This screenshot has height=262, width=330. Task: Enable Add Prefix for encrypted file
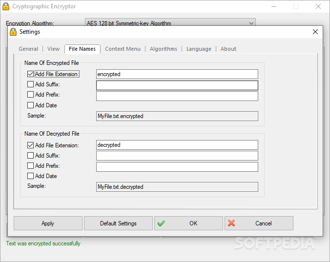click(31, 95)
